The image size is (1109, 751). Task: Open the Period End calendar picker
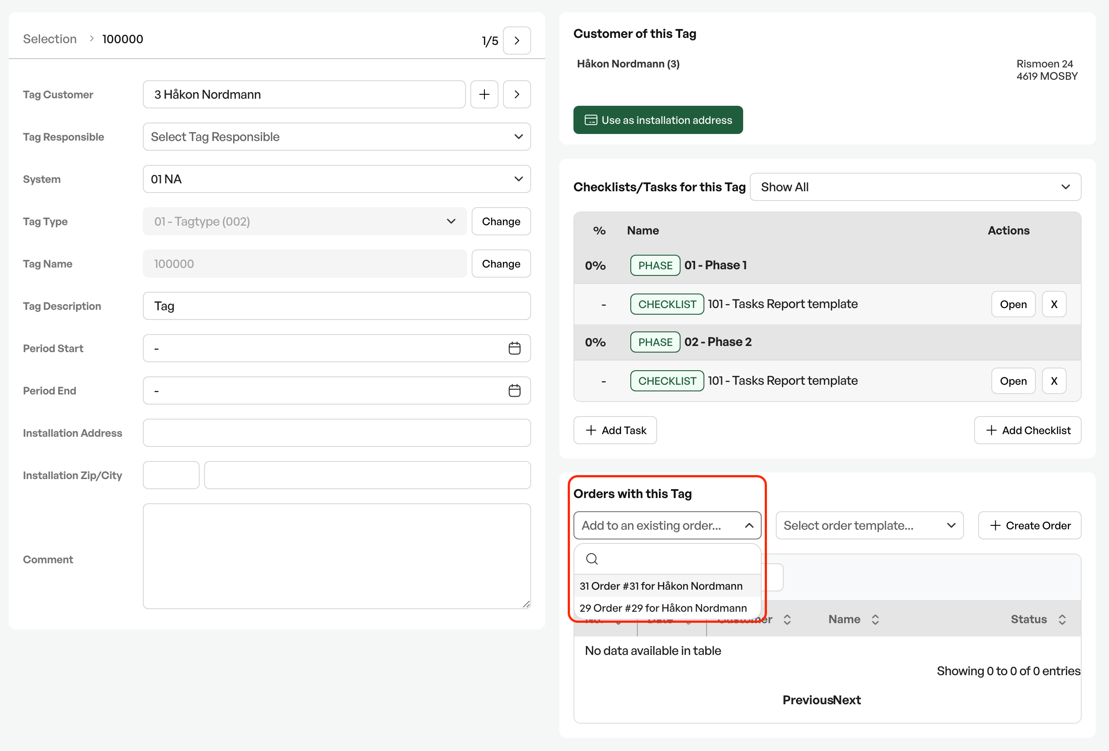click(x=514, y=391)
